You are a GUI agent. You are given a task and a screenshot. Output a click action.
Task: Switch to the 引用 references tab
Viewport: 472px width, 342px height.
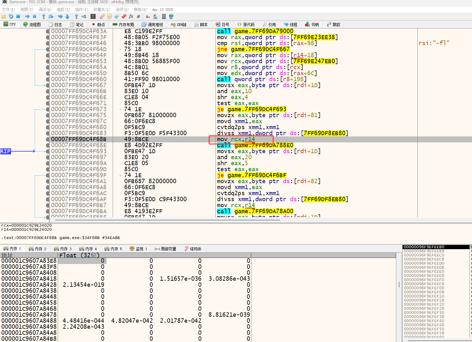[x=269, y=24]
